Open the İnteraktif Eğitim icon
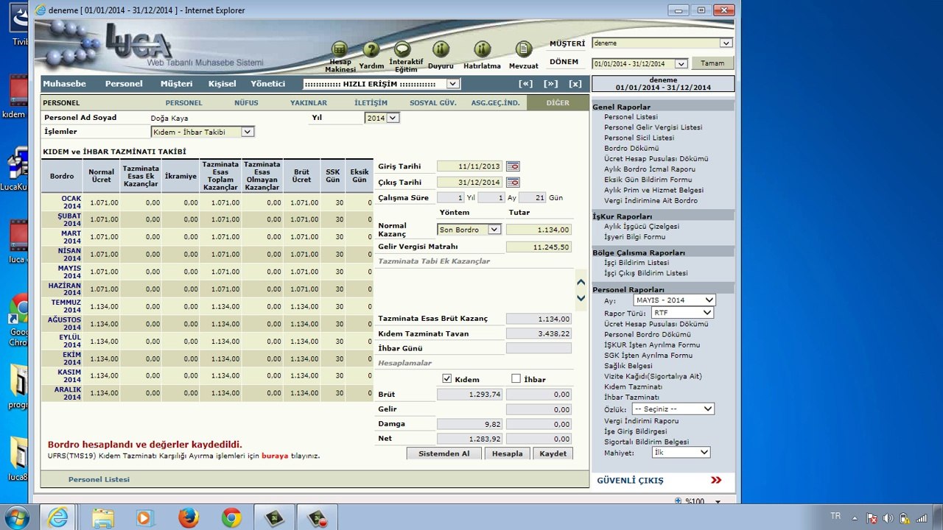This screenshot has width=943, height=530. (402, 49)
